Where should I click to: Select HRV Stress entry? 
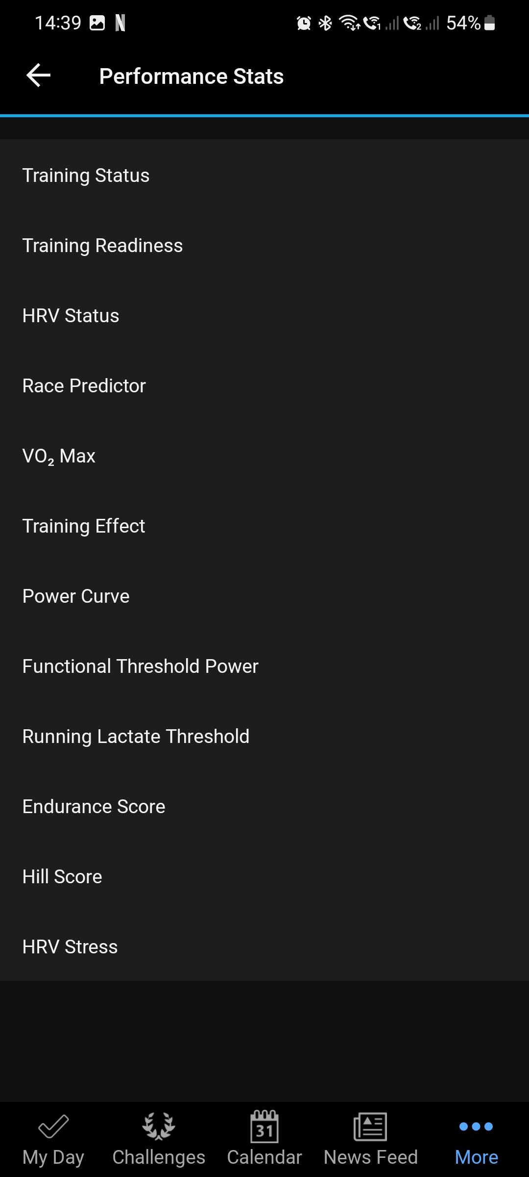pyautogui.click(x=264, y=947)
